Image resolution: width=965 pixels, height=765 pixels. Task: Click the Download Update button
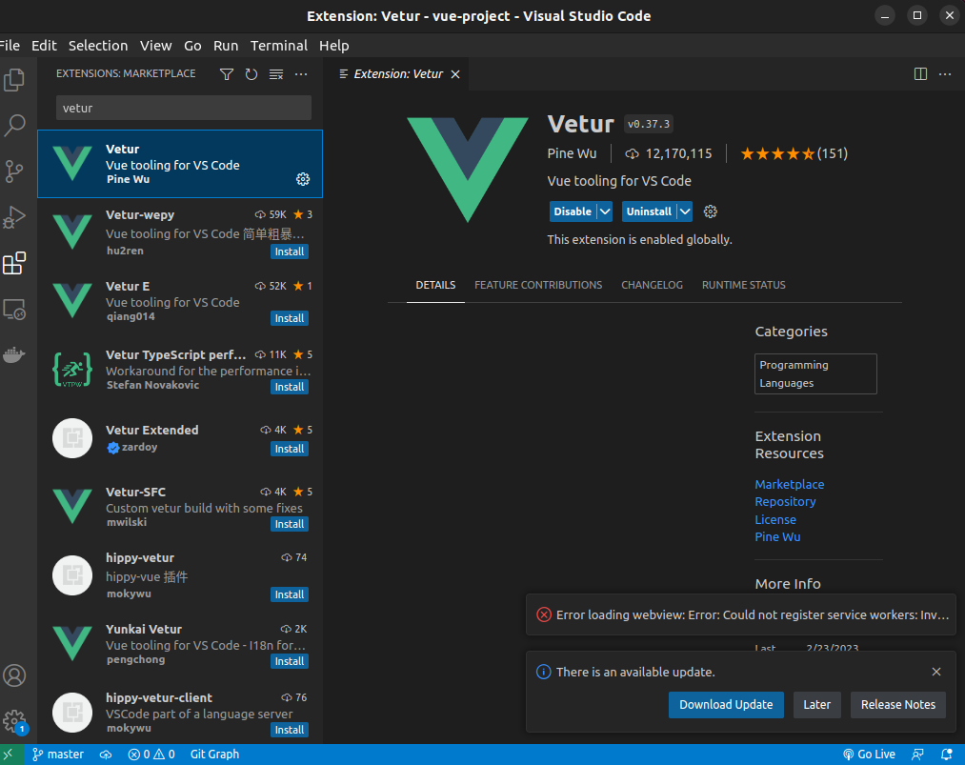click(726, 705)
